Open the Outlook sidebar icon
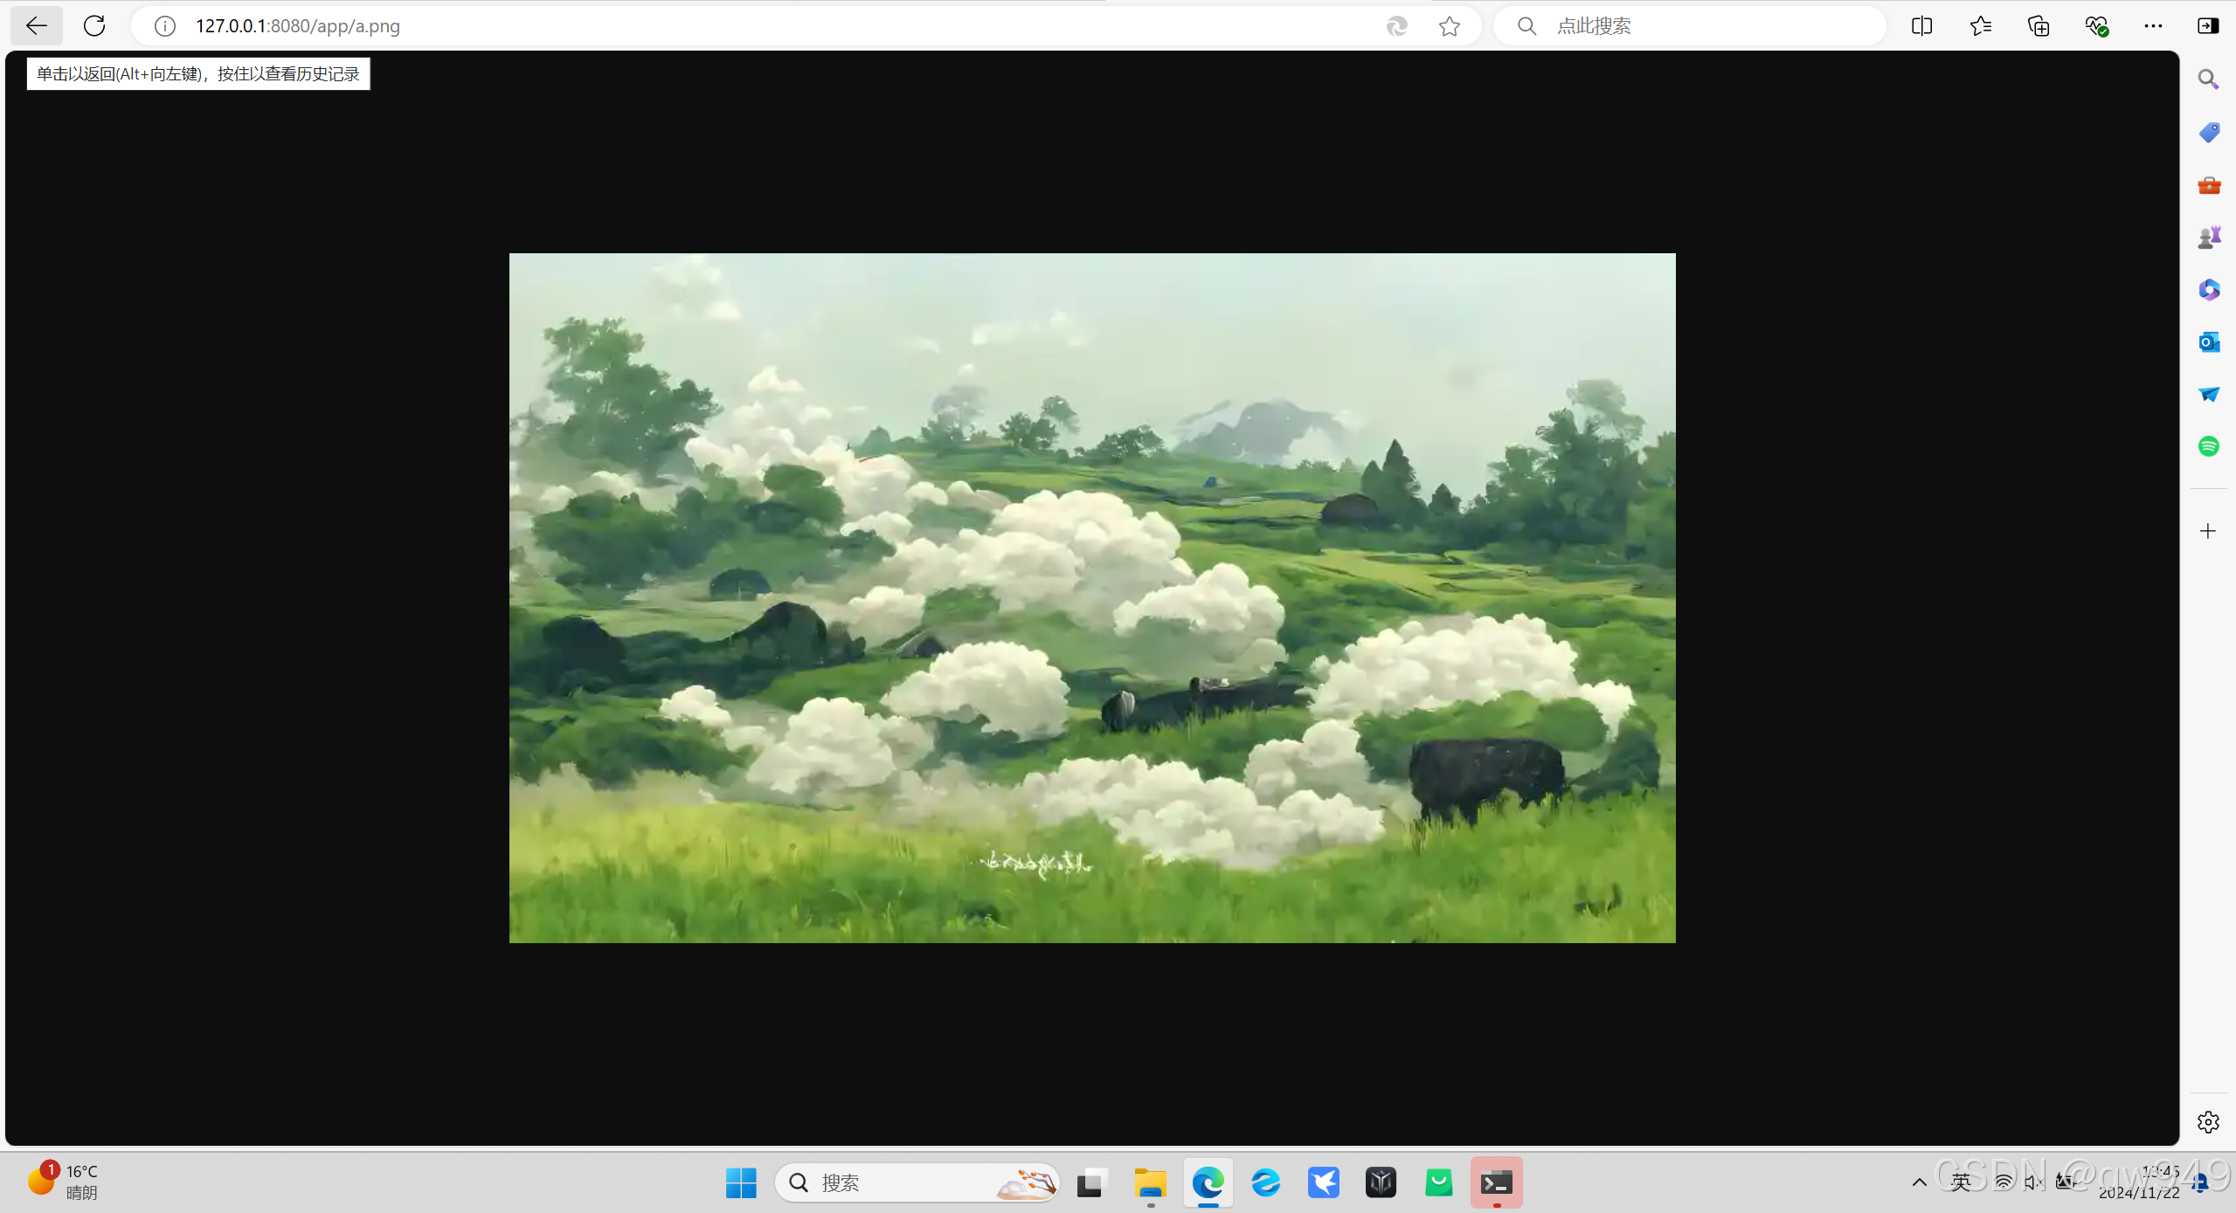The height and width of the screenshot is (1213, 2236). point(2209,341)
